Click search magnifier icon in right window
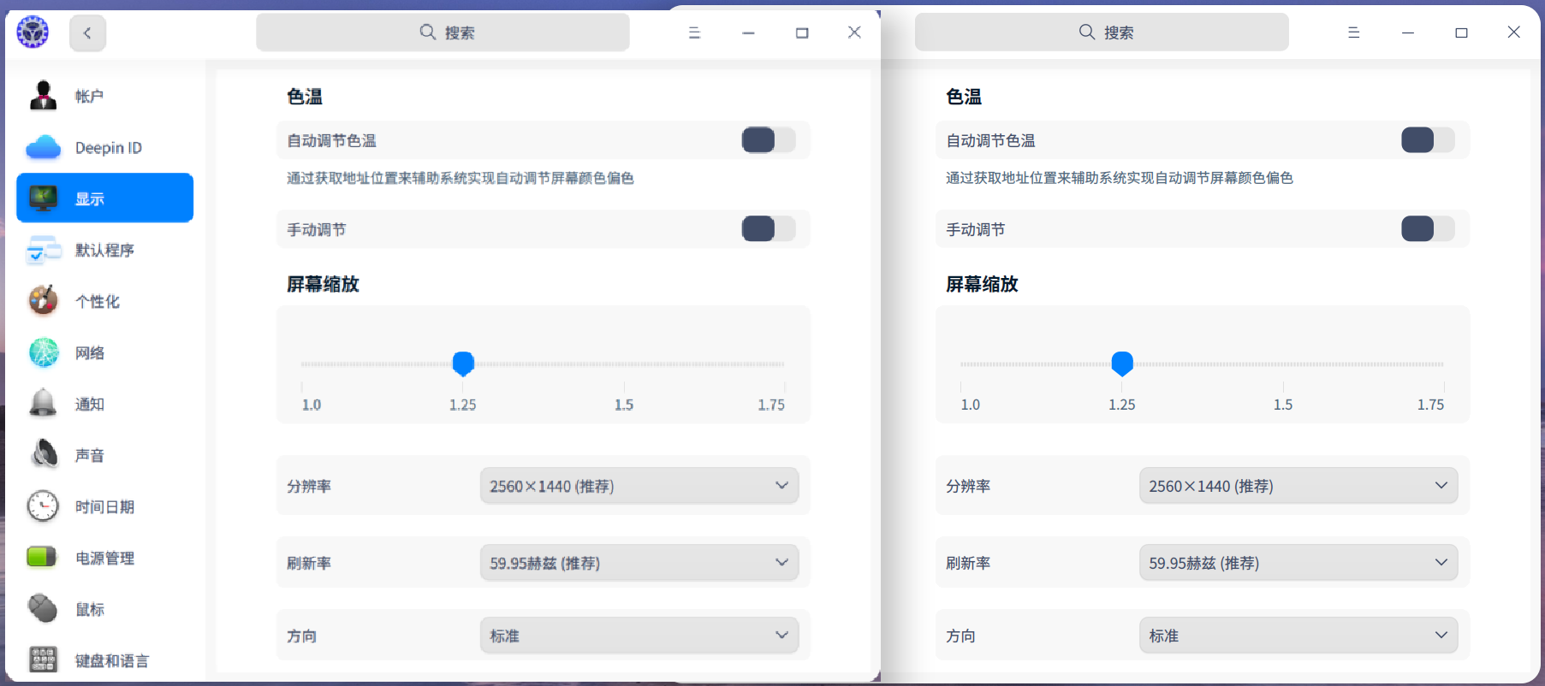 [1087, 33]
